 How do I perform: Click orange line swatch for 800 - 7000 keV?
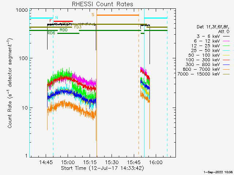(x=226, y=69)
